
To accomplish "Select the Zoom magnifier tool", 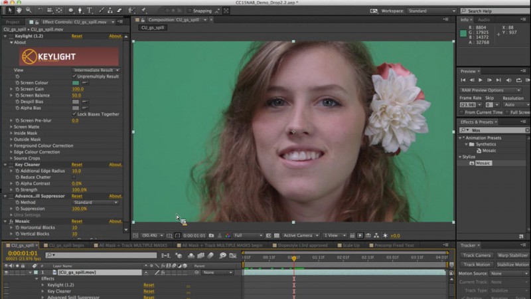I will tap(29, 11).
